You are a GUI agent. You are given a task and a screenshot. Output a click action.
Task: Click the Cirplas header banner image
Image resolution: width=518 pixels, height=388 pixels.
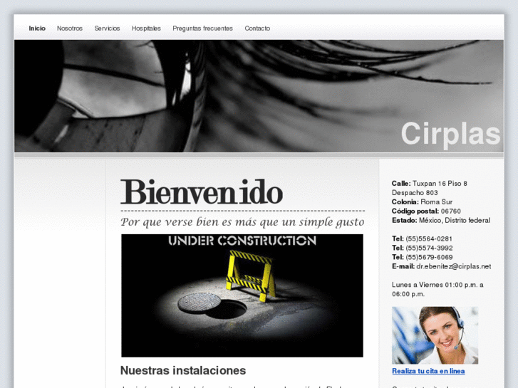pos(259,96)
